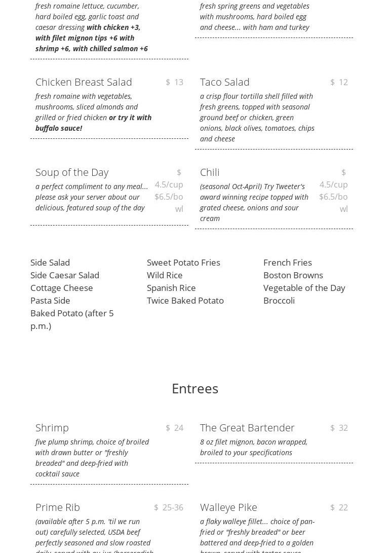Select the Prime Rib entree heading
The height and width of the screenshot is (553, 390).
pyautogui.click(x=58, y=507)
